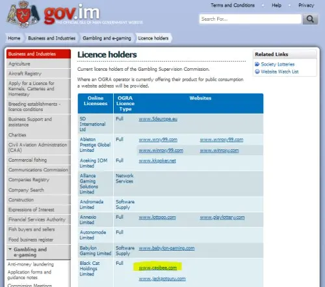Click the Licence holders page heading

pos(107,55)
